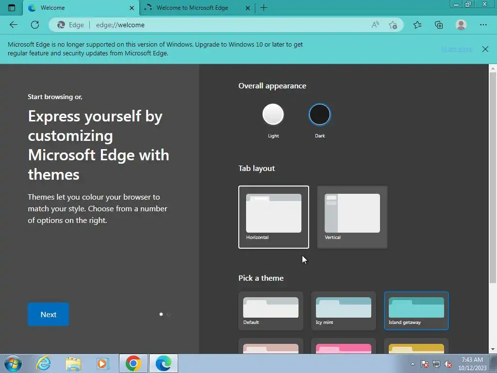497x373 pixels.
Task: Go to second page indicator dot
Action: coord(169,314)
